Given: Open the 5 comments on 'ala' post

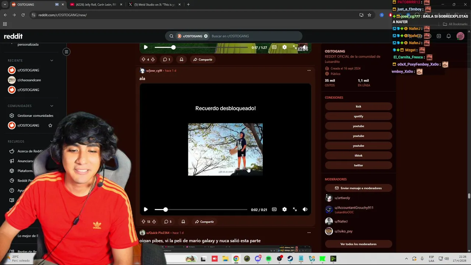Looking at the screenshot, I should click(168, 222).
